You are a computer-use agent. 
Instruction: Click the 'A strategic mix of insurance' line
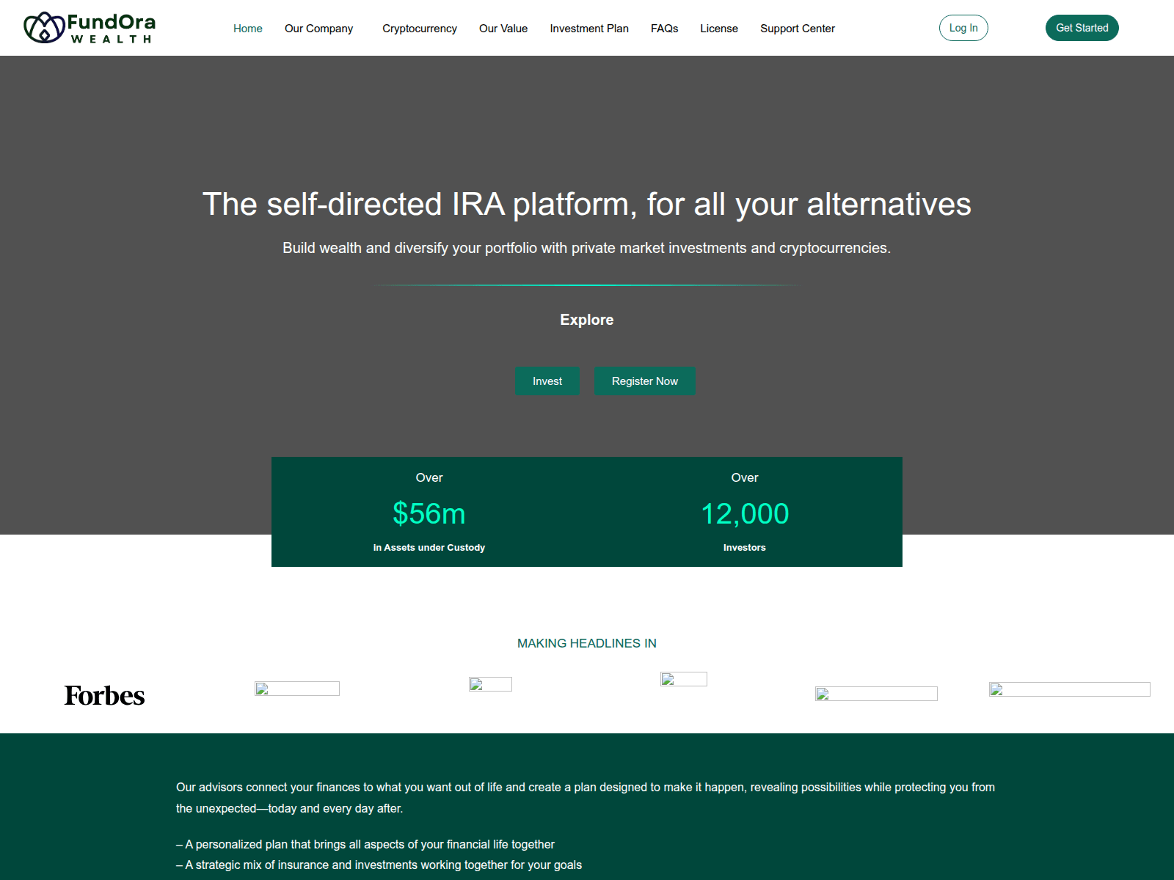[x=379, y=865]
